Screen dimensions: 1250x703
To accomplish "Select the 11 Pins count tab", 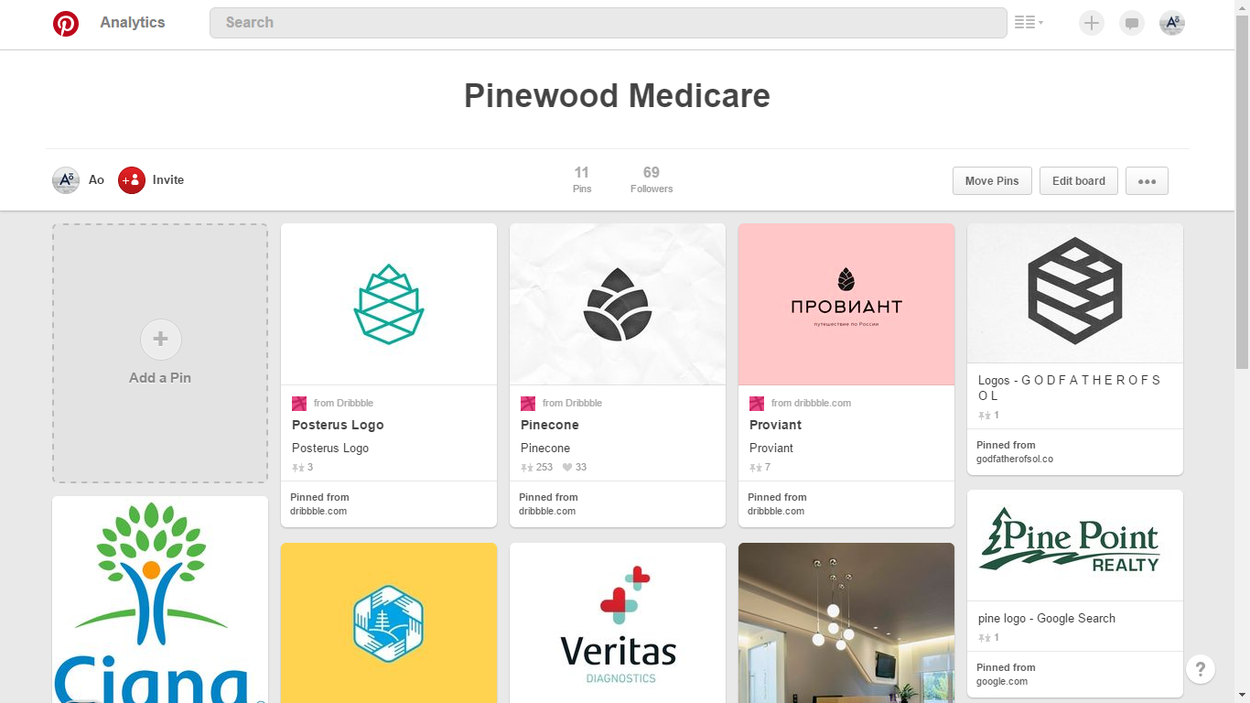I will (582, 179).
